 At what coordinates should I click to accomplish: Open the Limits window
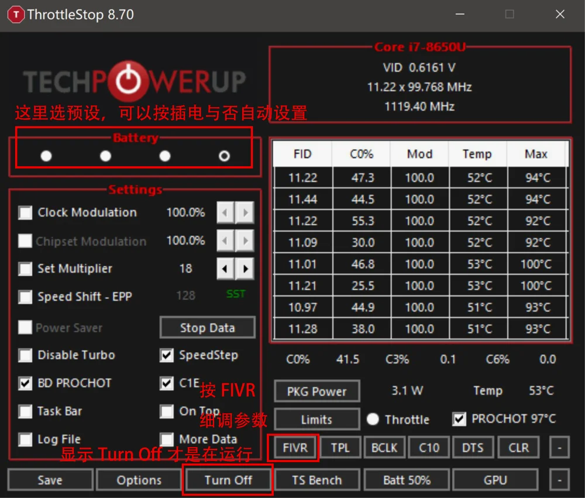click(x=317, y=419)
